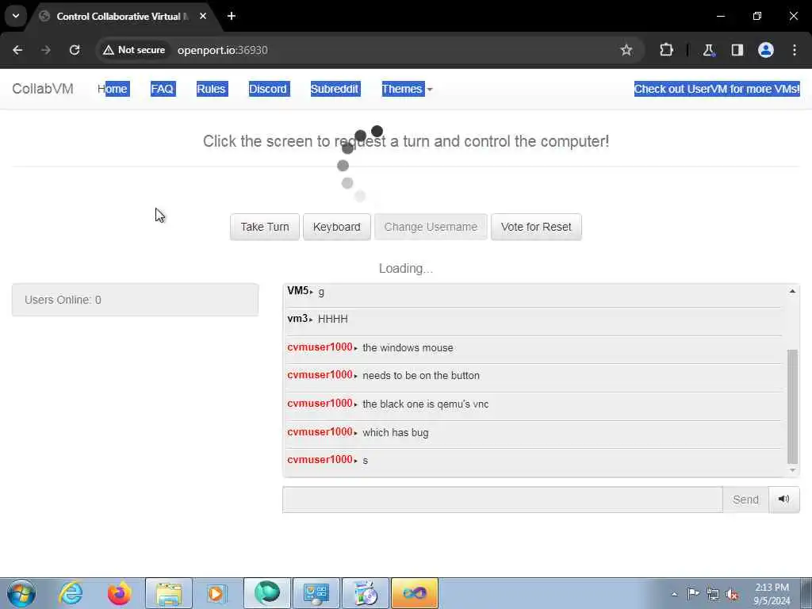Click the browser forward arrow
Image resolution: width=812 pixels, height=609 pixels.
[x=45, y=50]
